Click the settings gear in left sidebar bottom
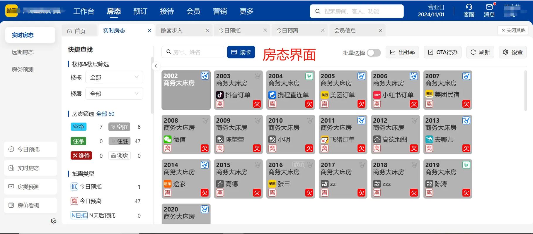Viewport: 533px width, 234px height. click(x=54, y=221)
